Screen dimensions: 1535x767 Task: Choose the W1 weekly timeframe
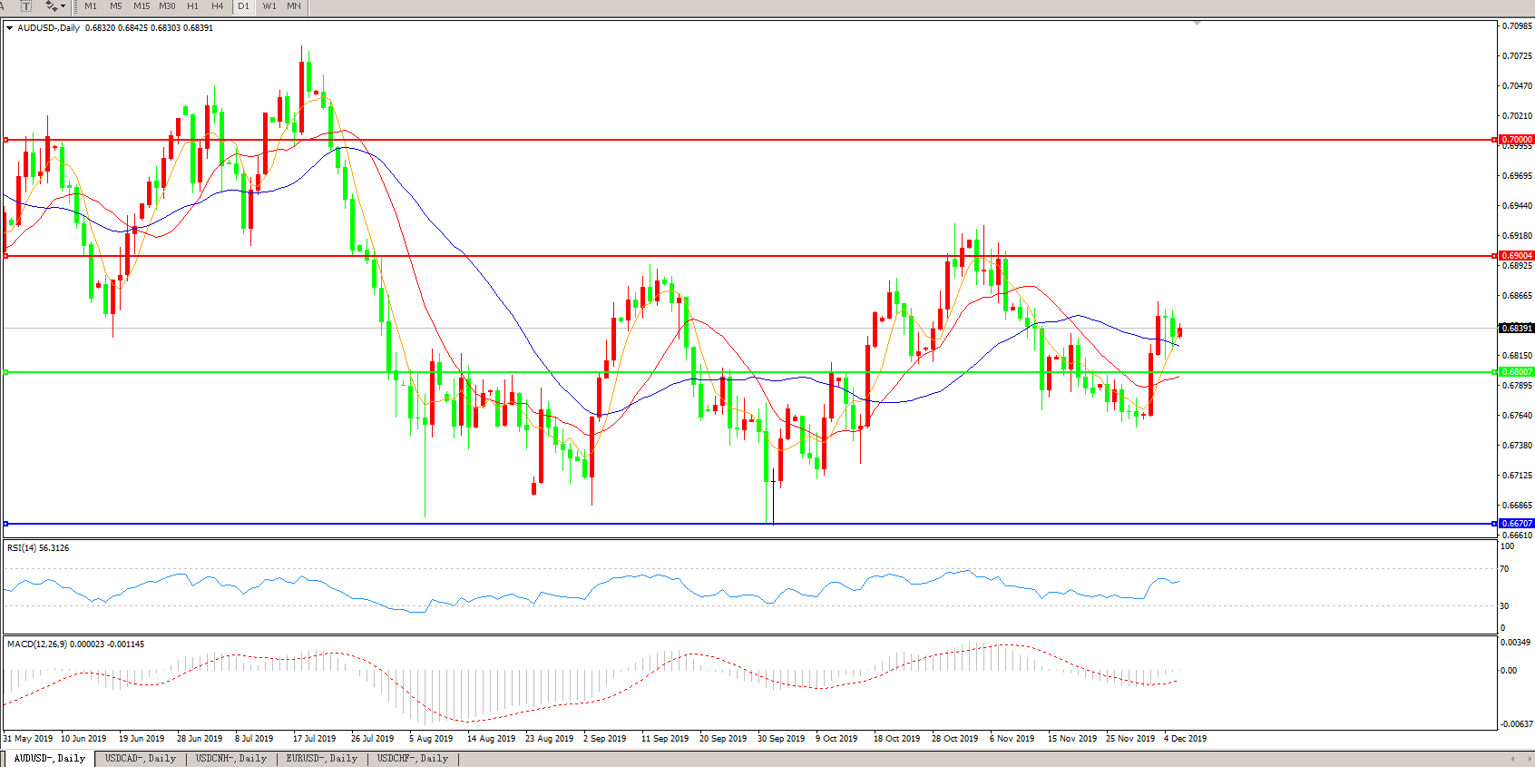(269, 6)
